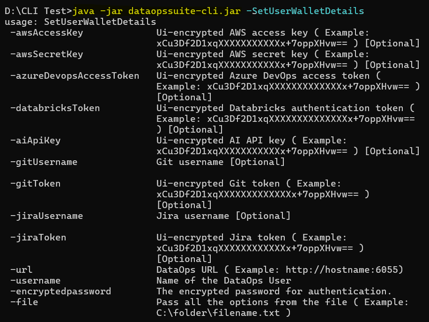The image size is (429, 322).
Task: Click the -awsAccessKey option text
Action: click(x=46, y=33)
